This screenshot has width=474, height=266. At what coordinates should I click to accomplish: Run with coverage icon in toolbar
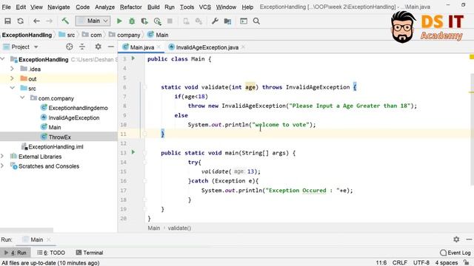click(x=144, y=21)
